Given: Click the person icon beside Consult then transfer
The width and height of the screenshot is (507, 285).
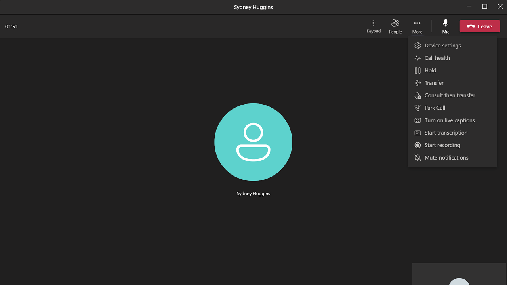Looking at the screenshot, I should [x=417, y=95].
